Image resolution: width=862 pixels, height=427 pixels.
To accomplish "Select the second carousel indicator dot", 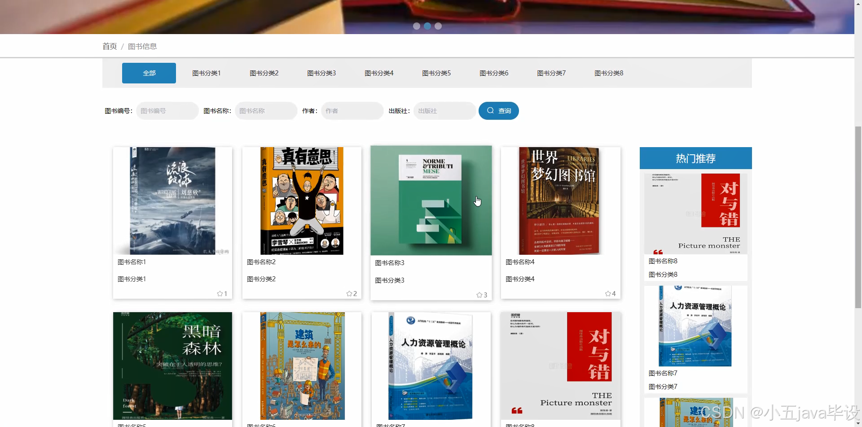I will click(x=427, y=26).
